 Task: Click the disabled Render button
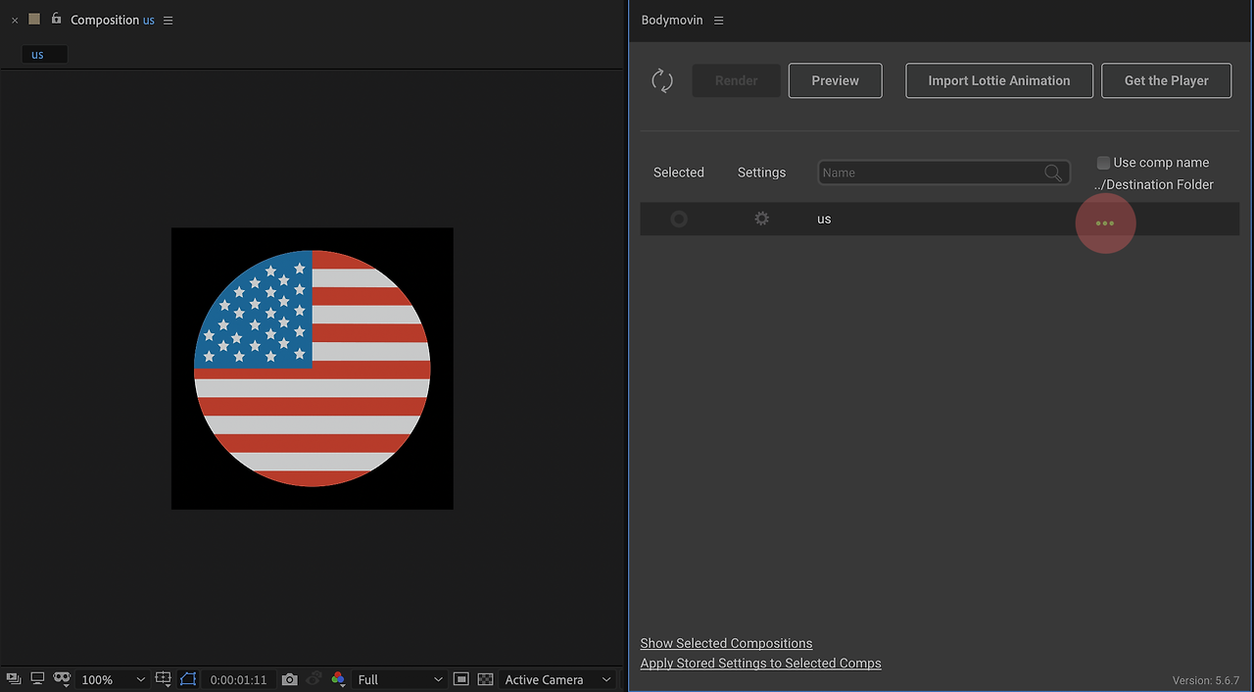(x=737, y=80)
